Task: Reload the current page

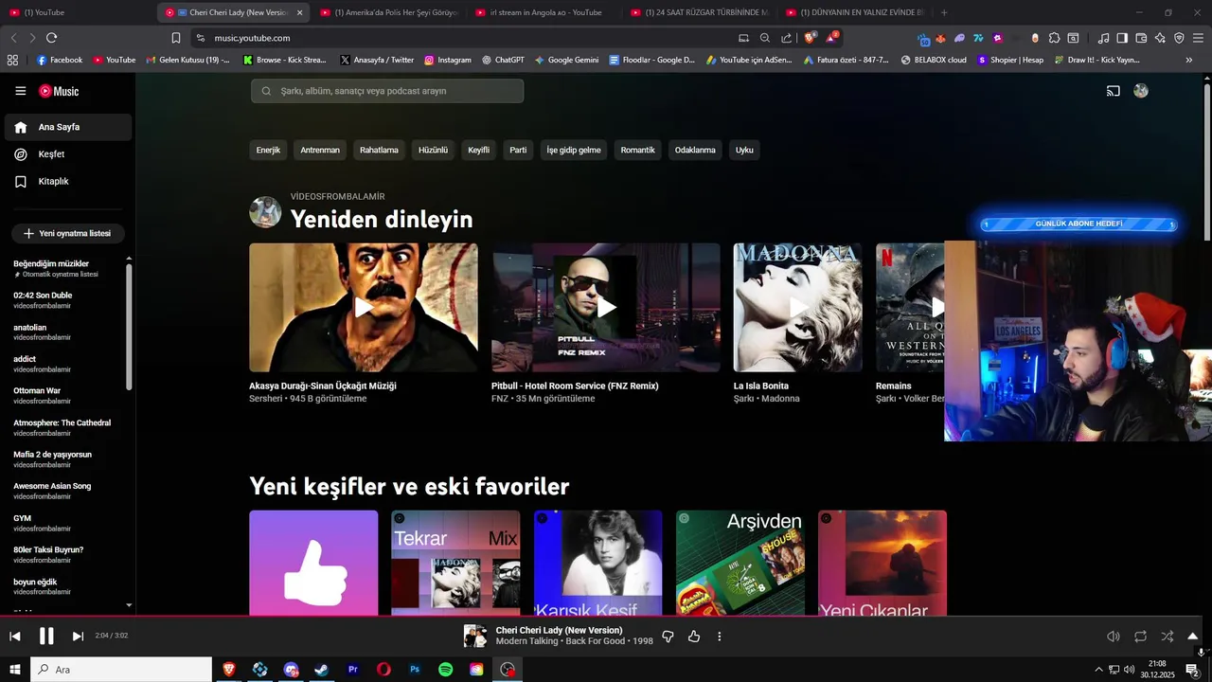Action: pyautogui.click(x=51, y=38)
